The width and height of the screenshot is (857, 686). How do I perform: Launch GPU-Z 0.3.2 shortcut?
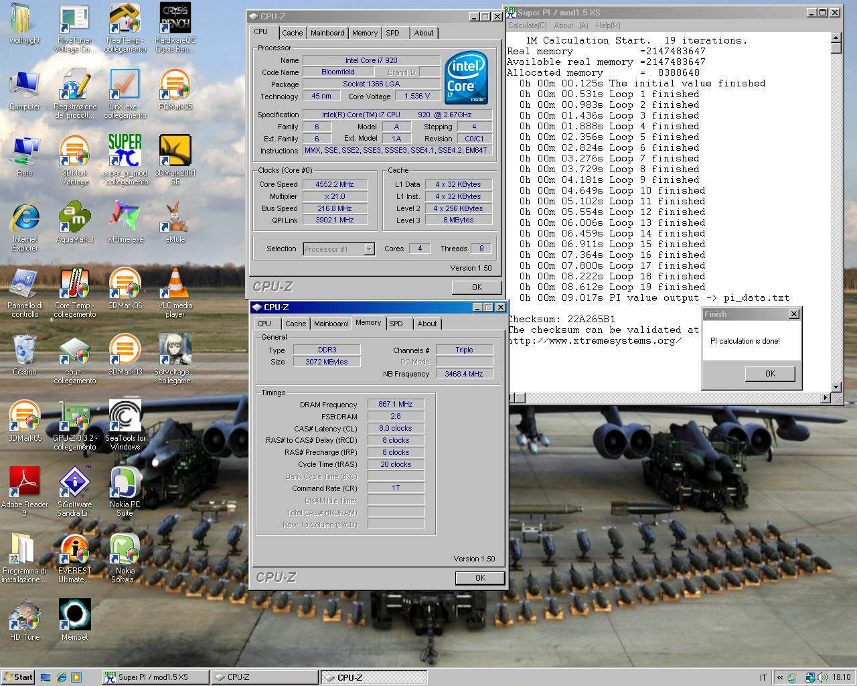(74, 425)
